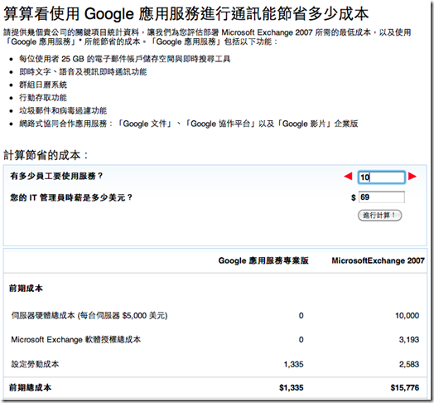Click the Google setup labor value 1,335
The width and height of the screenshot is (434, 403).
293,364
